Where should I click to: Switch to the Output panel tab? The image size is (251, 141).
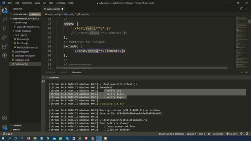[x=64, y=72]
